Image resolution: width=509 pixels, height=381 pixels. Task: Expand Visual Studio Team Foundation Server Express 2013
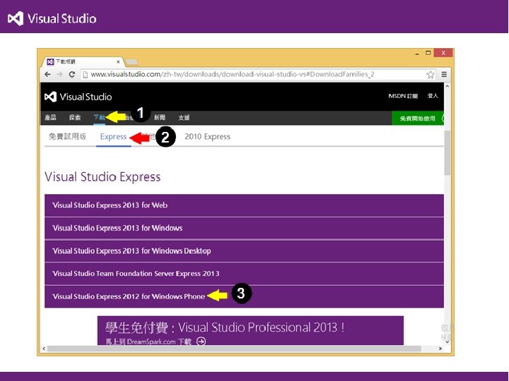pyautogui.click(x=244, y=274)
